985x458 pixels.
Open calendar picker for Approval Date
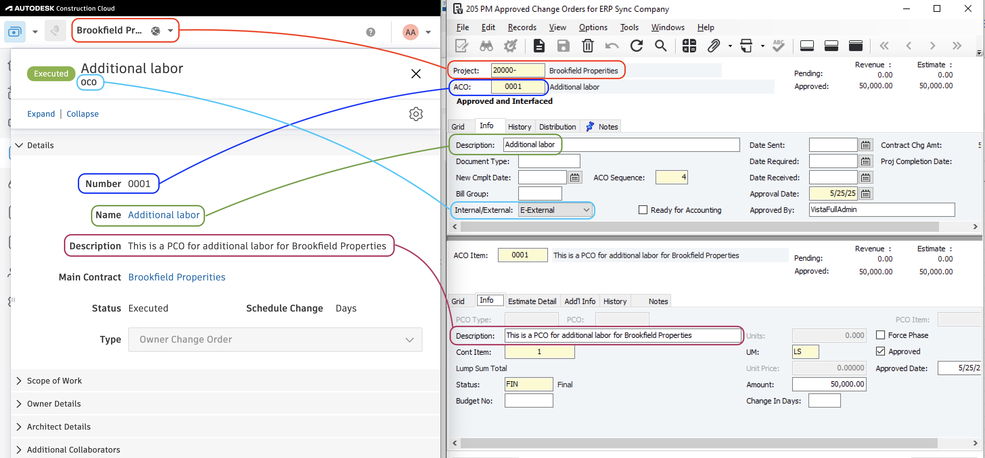(x=865, y=194)
